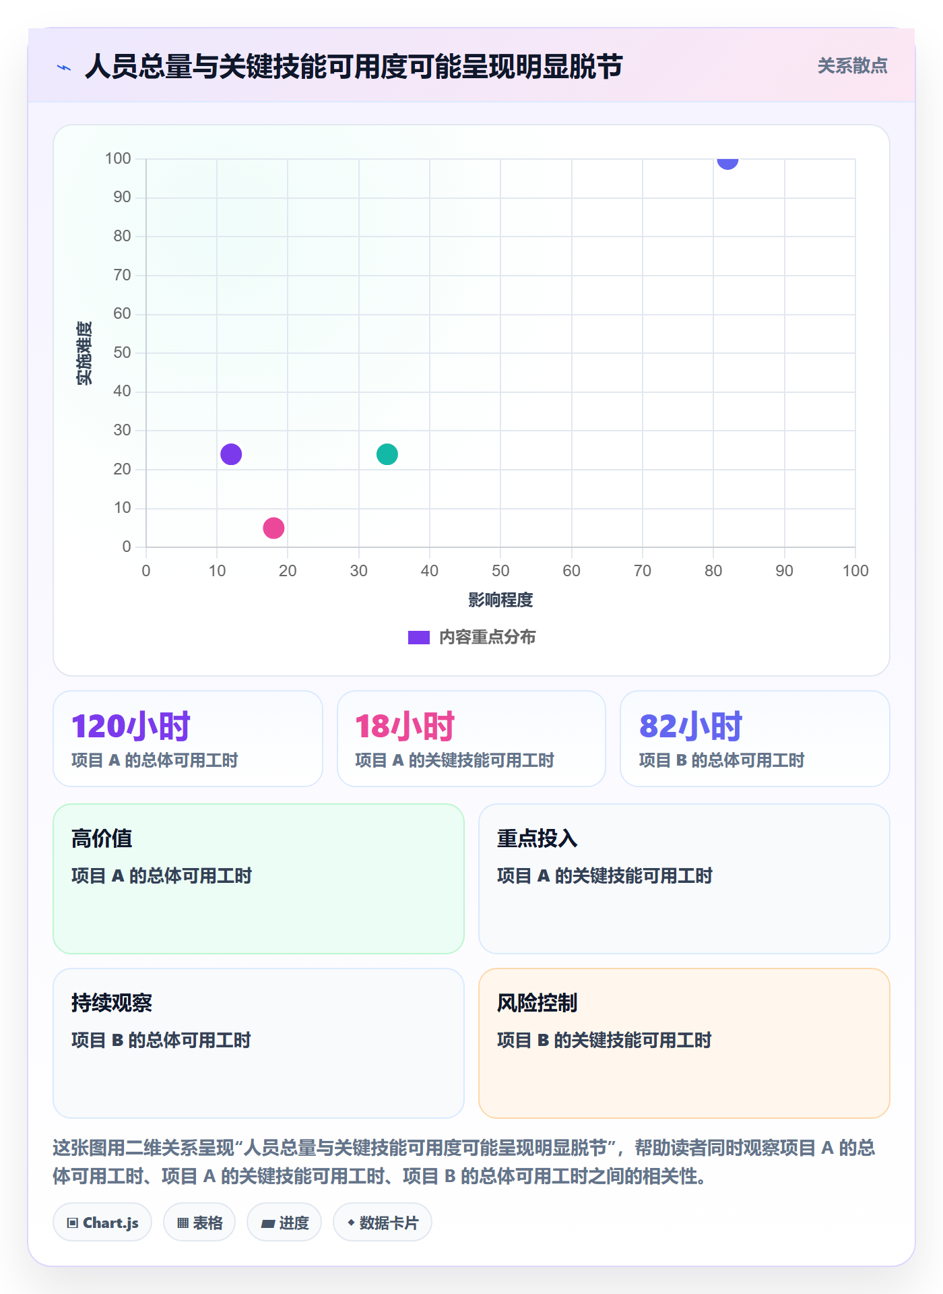Screen dimensions: 943x1294
Task: Open the 持续观察 quadrant card
Action: 259,1043
